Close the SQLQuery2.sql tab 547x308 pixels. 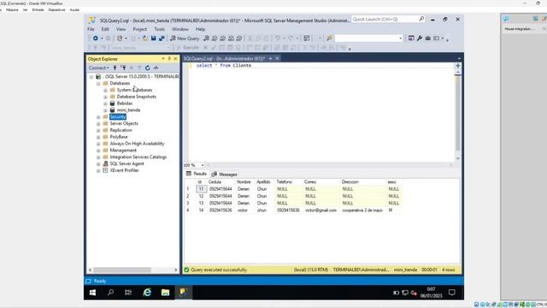tap(277, 59)
